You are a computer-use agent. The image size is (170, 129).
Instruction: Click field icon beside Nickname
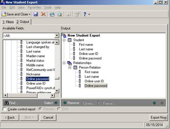tap(21, 74)
